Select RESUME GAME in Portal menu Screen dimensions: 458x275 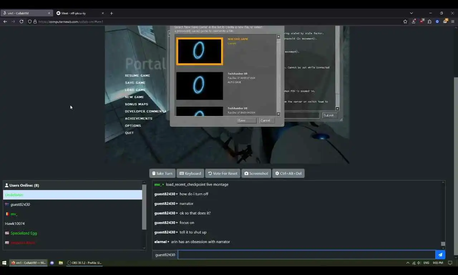click(x=137, y=76)
